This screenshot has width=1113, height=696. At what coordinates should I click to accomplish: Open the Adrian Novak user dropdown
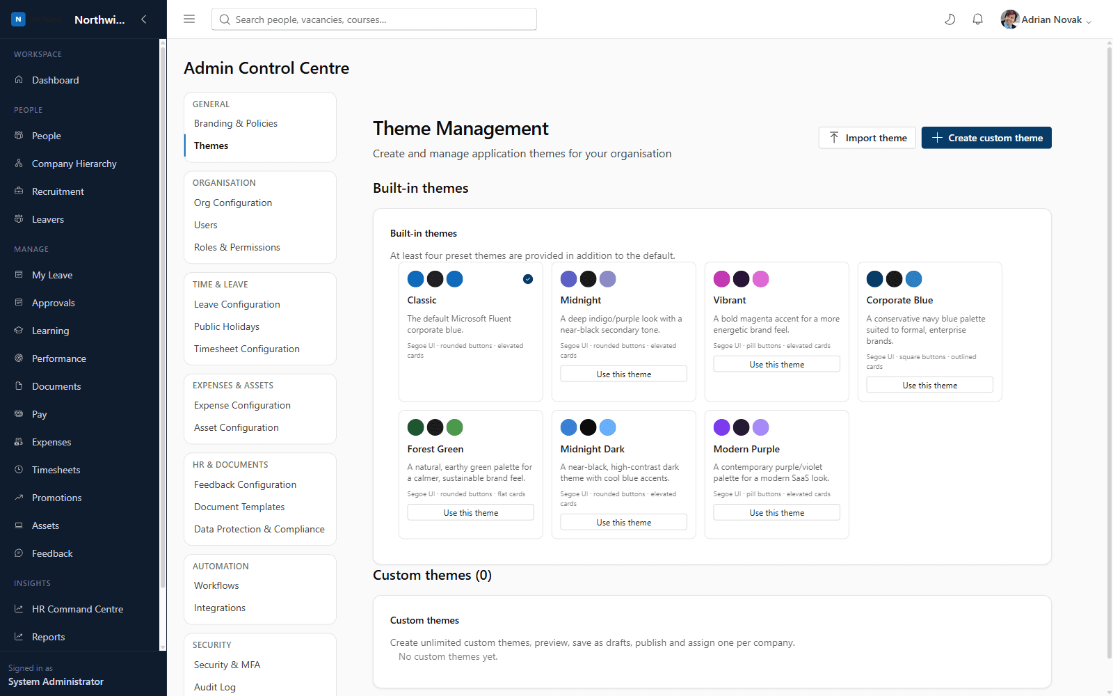tap(1046, 19)
